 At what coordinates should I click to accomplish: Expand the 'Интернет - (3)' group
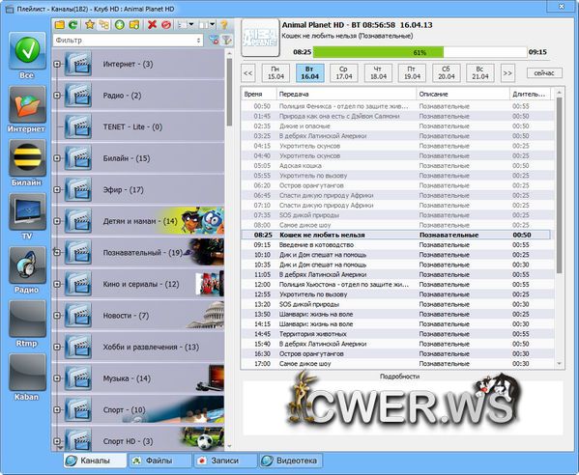[57, 64]
